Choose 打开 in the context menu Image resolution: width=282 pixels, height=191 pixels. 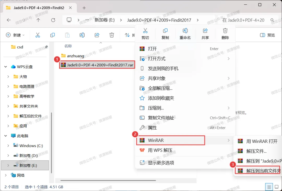click(185, 49)
